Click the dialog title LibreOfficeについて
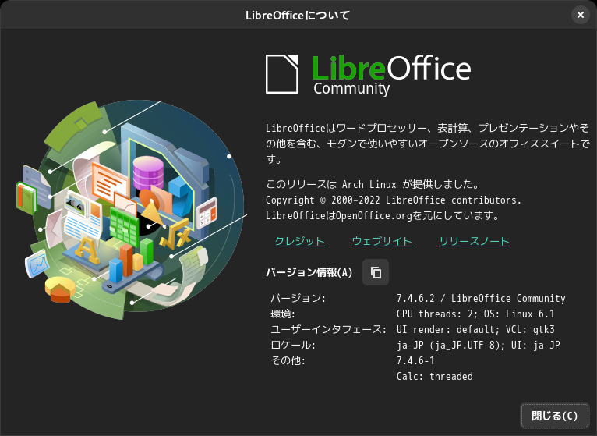Screen dimensions: 597x436 (x=298, y=16)
